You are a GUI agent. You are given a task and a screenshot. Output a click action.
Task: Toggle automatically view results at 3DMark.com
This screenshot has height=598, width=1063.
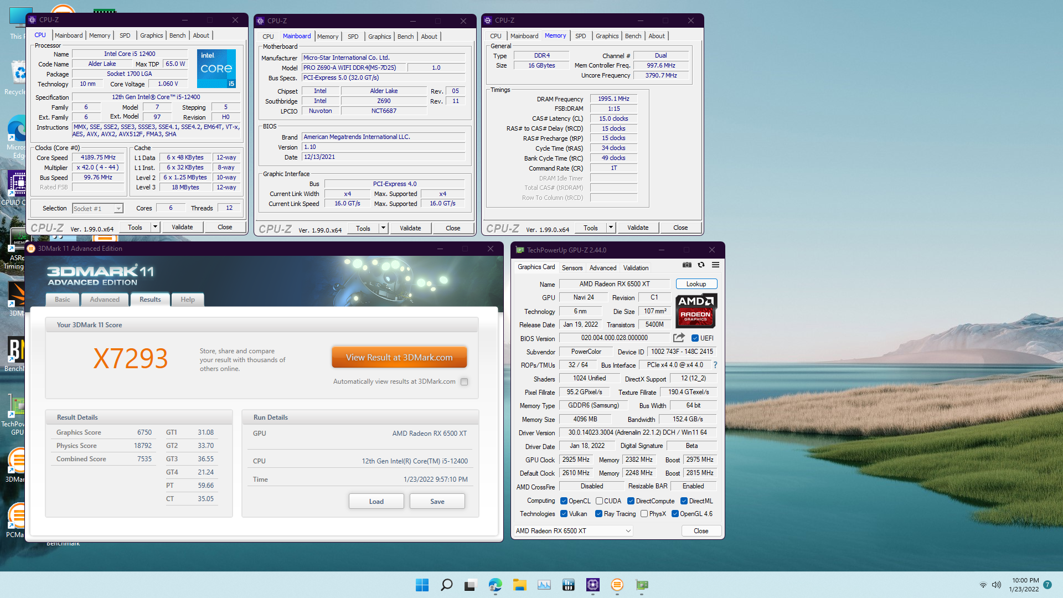[x=465, y=382]
